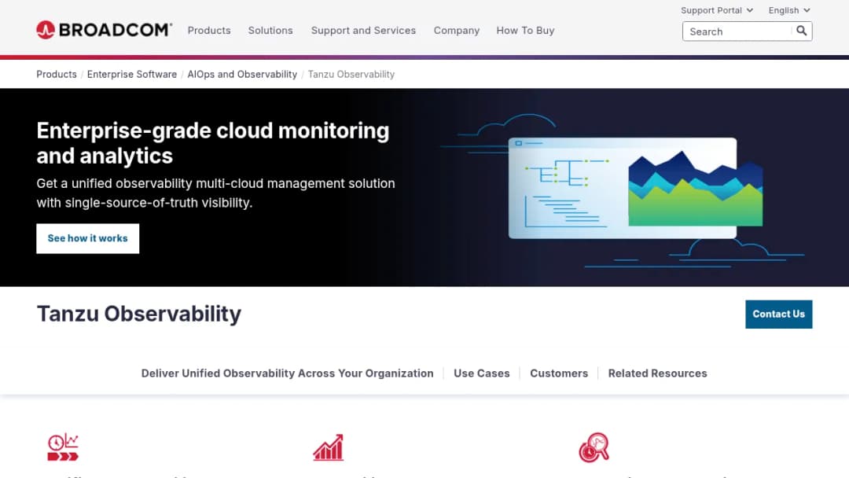Click the Tanzu Observability page heading
Screen dimensions: 849x478
138,314
